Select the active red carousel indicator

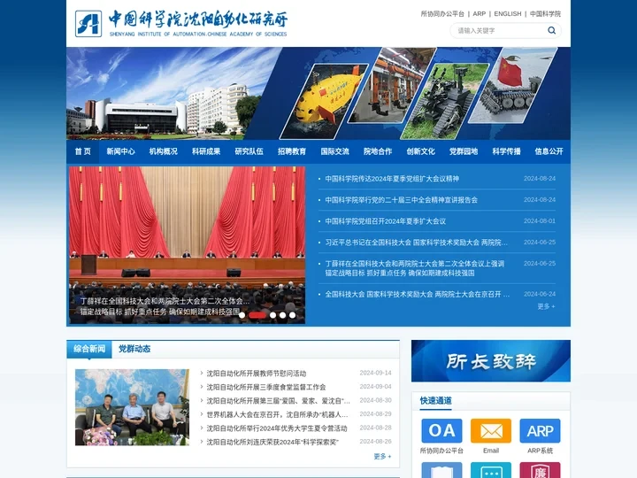(257, 315)
